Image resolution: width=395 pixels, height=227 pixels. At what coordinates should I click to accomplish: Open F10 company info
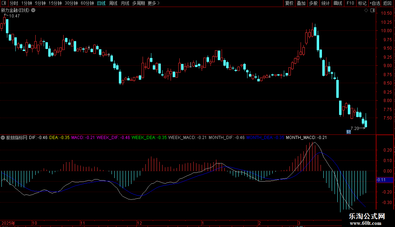click(350, 3)
